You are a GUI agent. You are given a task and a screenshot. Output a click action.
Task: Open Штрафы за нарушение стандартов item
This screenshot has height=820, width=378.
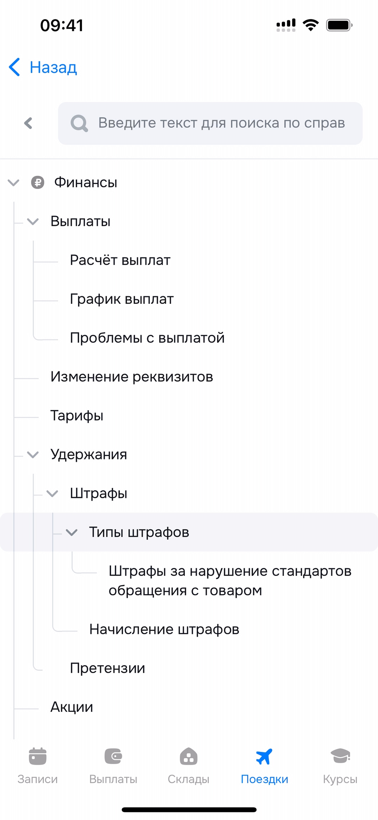pos(230,581)
